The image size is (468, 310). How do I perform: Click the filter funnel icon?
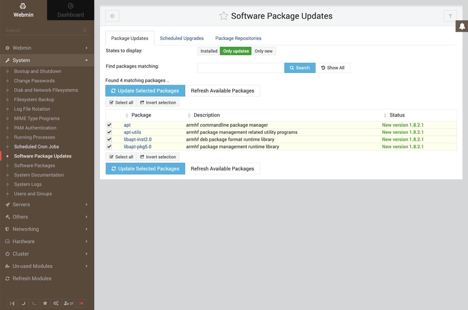click(x=450, y=16)
